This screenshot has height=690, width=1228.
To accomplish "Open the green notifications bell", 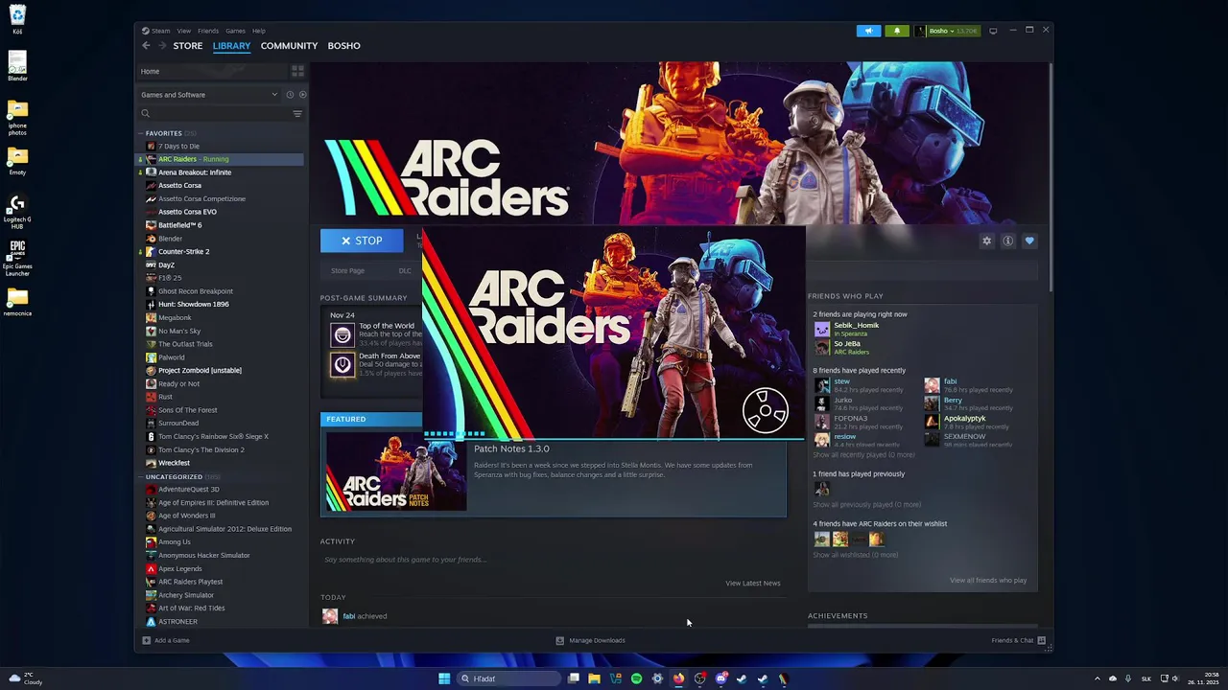I will click(897, 31).
